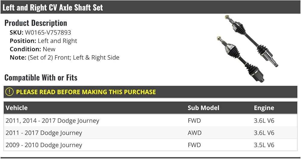This screenshot has height=159, width=301.
Task: Click the upper axle shaft in photo
Action: 252,41
